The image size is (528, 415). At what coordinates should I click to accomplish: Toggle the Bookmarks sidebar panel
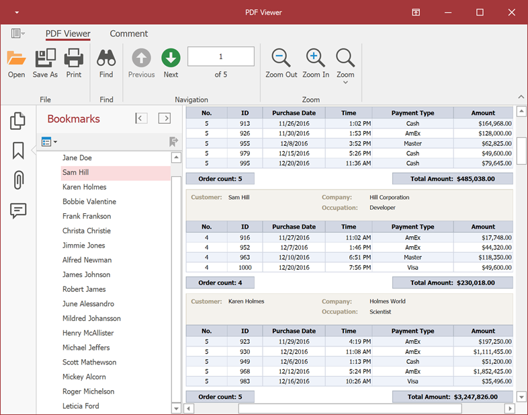(18, 151)
